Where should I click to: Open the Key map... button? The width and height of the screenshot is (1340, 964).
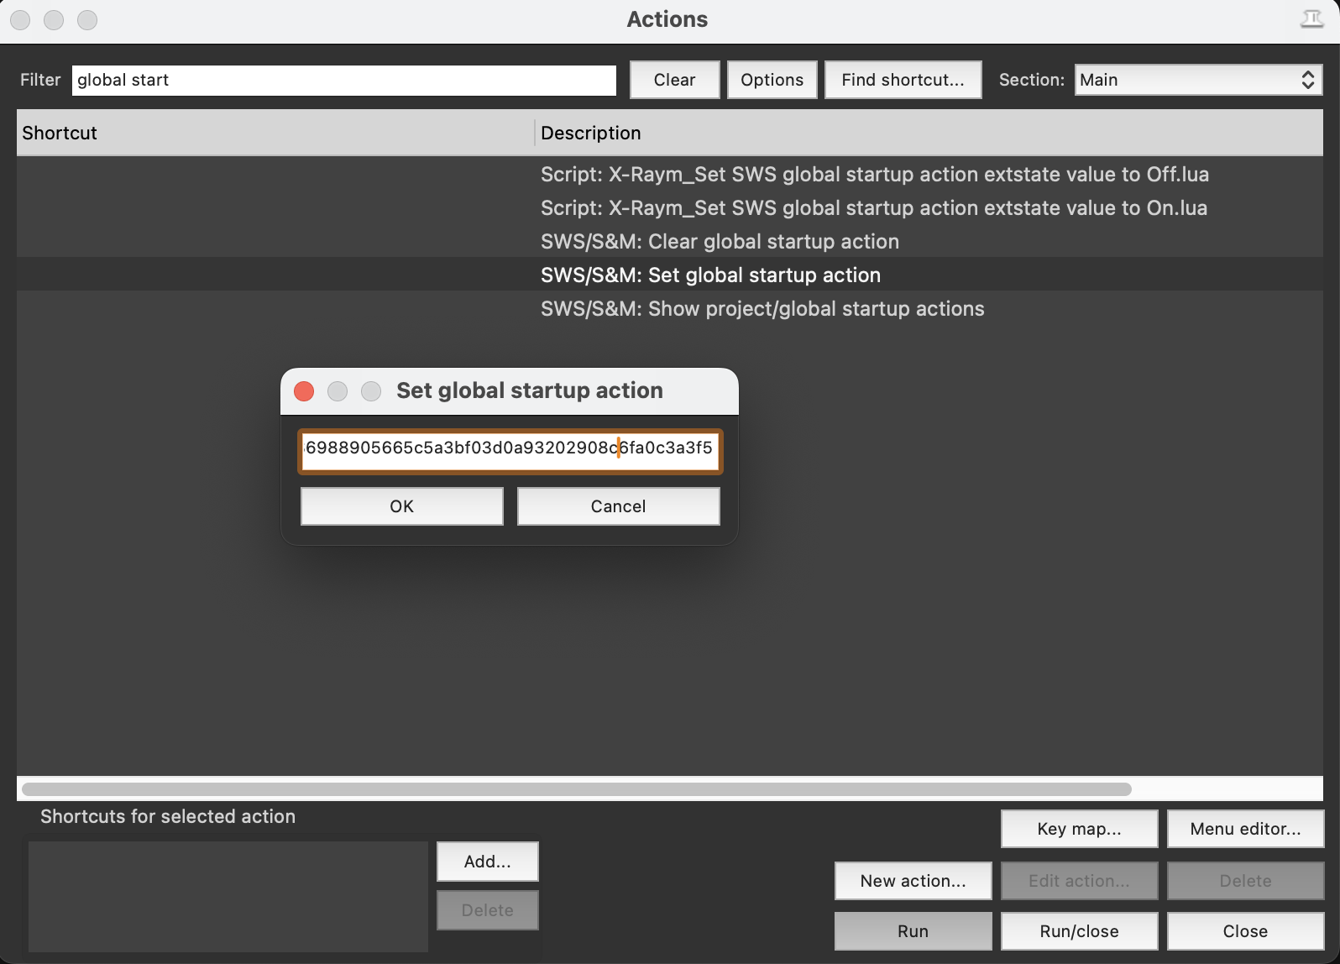(1080, 829)
